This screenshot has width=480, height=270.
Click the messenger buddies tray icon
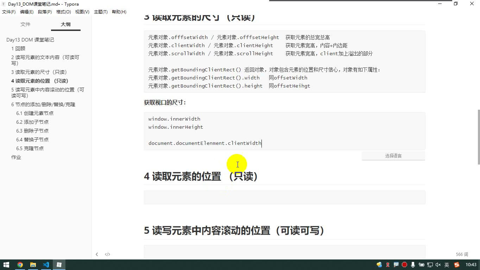click(x=379, y=265)
